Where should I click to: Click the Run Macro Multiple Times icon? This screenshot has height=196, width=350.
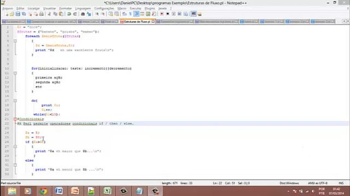(179, 14)
